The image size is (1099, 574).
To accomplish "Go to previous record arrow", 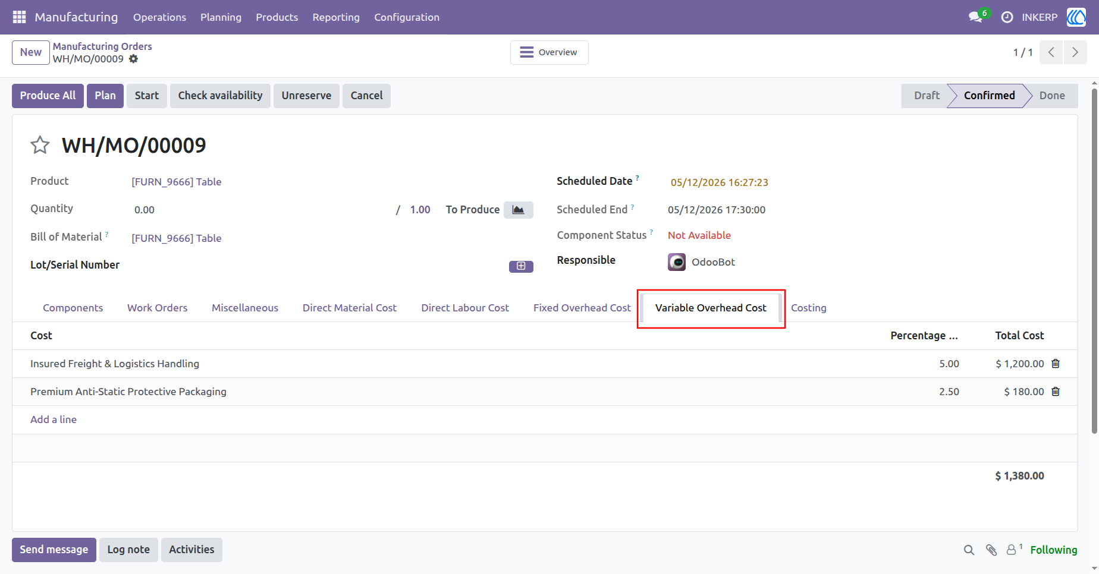I will pos(1051,52).
